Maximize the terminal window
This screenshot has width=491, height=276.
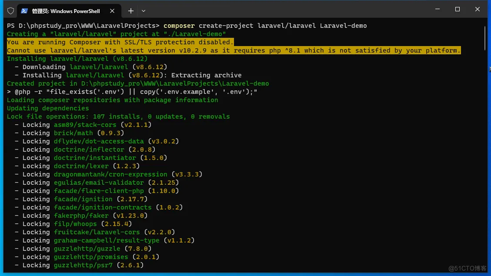[458, 9]
